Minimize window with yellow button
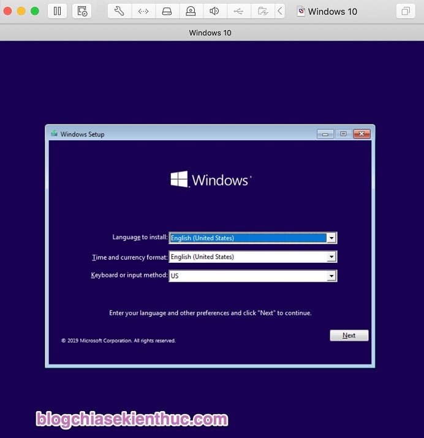The width and height of the screenshot is (424, 438). 21,11
